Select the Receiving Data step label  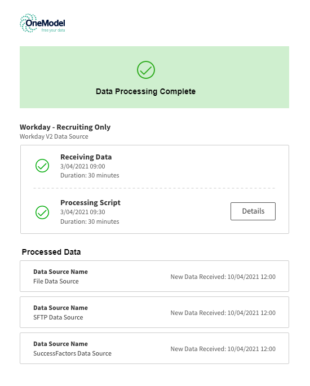point(86,157)
